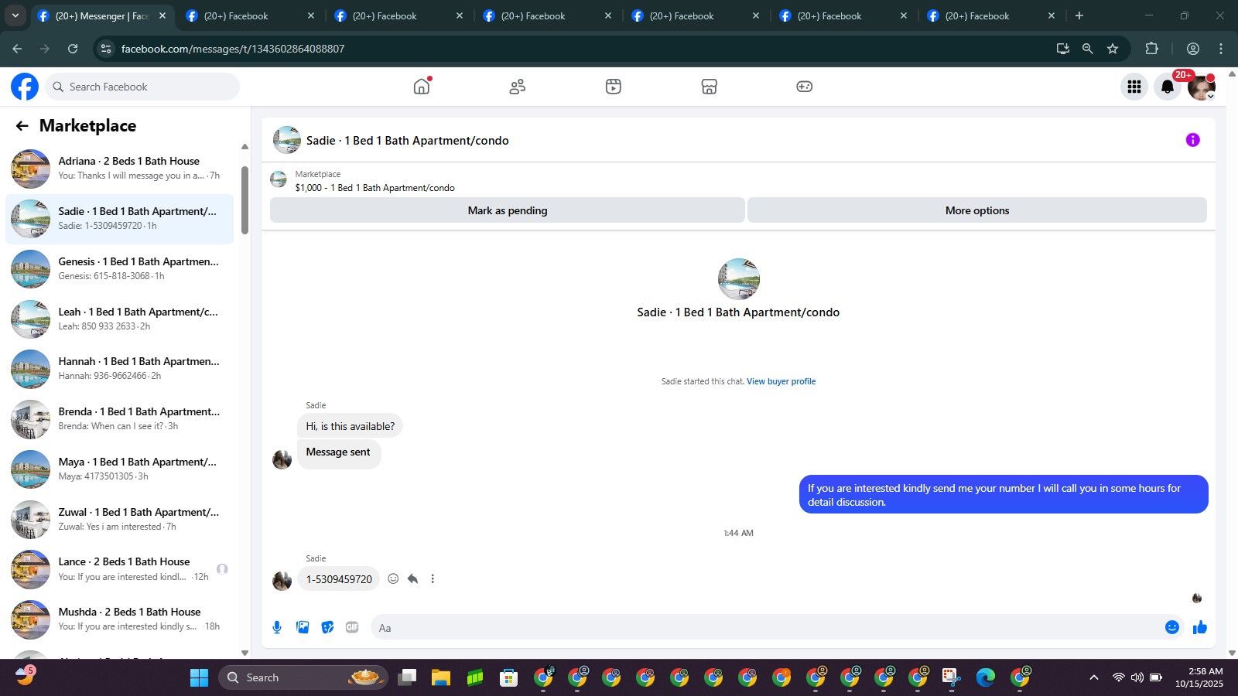Open File Explorer from the taskbar
The width and height of the screenshot is (1238, 696).
click(x=441, y=677)
